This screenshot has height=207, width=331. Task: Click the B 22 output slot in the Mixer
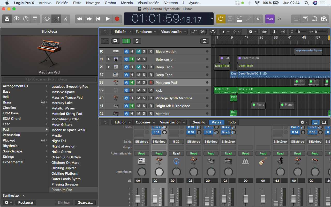point(176,142)
